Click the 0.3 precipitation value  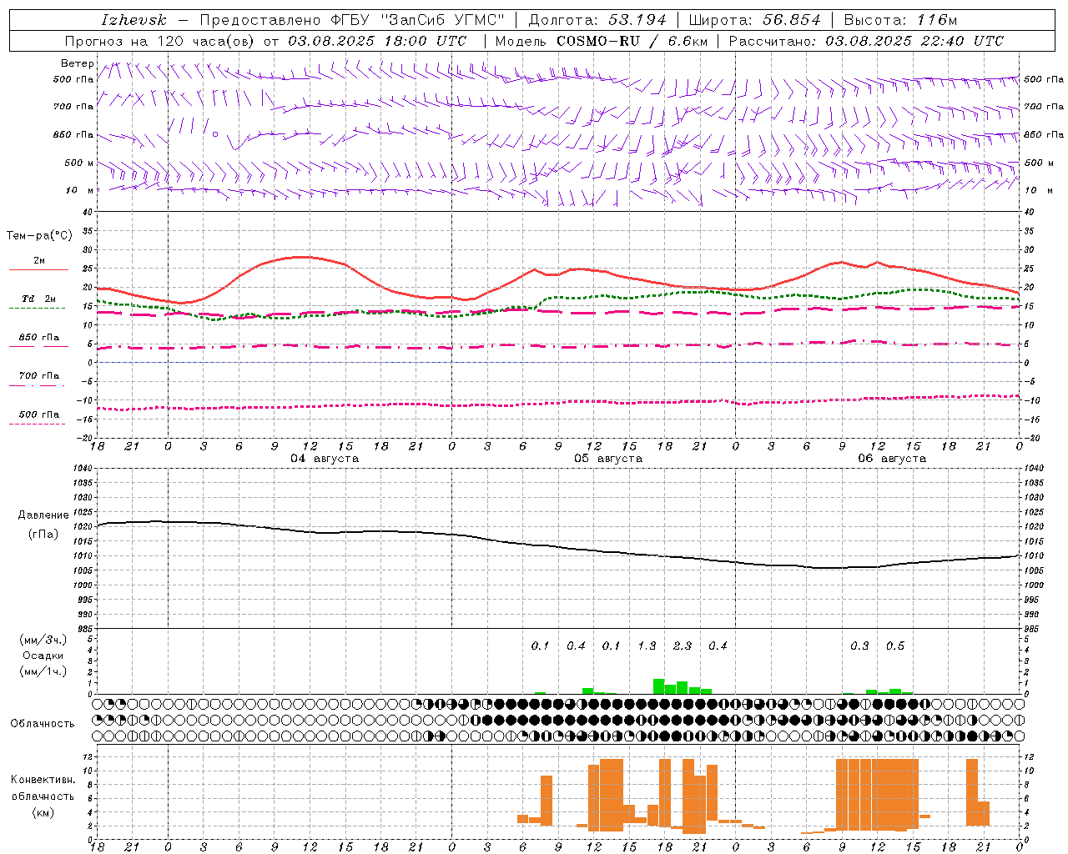859,646
